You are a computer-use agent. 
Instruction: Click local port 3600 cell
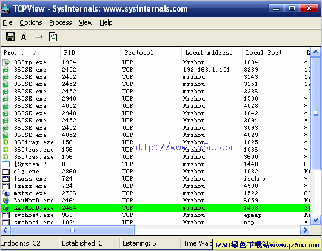tap(251, 157)
